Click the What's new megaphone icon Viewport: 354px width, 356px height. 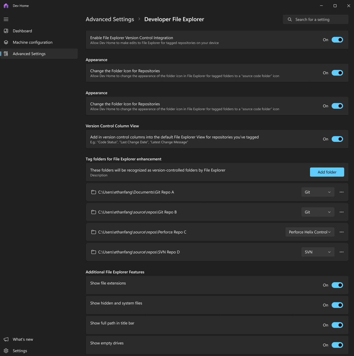coord(6,339)
